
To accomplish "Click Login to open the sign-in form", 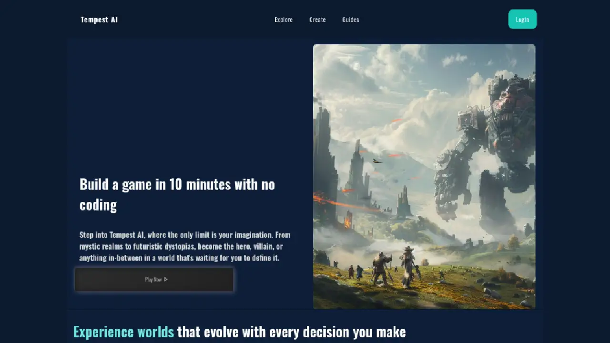I will 522,19.
